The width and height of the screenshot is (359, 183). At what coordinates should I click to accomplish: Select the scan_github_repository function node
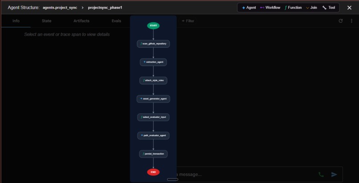[153, 44]
